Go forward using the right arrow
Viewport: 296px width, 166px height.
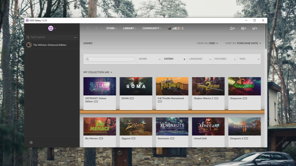(x=97, y=28)
